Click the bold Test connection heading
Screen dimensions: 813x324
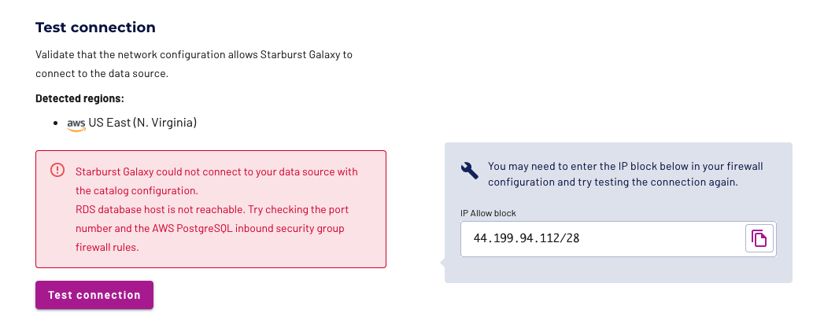95,28
